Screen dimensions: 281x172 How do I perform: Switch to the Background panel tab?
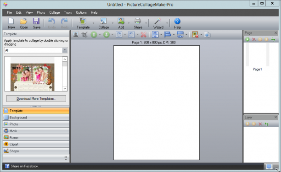click(x=36, y=118)
